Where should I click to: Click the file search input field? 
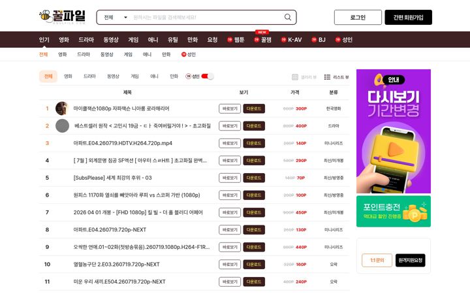(207, 18)
